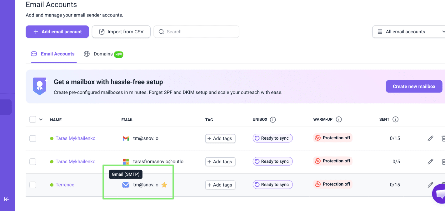Viewport: 445px width, 211px height.
Task: Collapse the sidebar with arrow icon
Action: pyautogui.click(x=7, y=199)
